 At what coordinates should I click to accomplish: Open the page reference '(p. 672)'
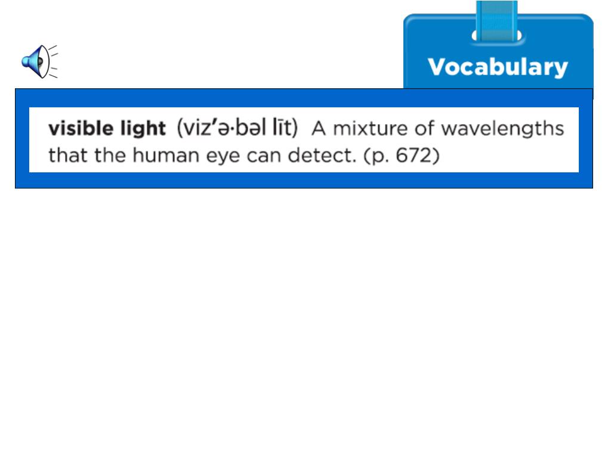pyautogui.click(x=402, y=156)
